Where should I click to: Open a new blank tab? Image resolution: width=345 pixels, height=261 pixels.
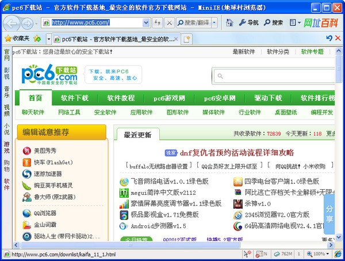point(186,40)
